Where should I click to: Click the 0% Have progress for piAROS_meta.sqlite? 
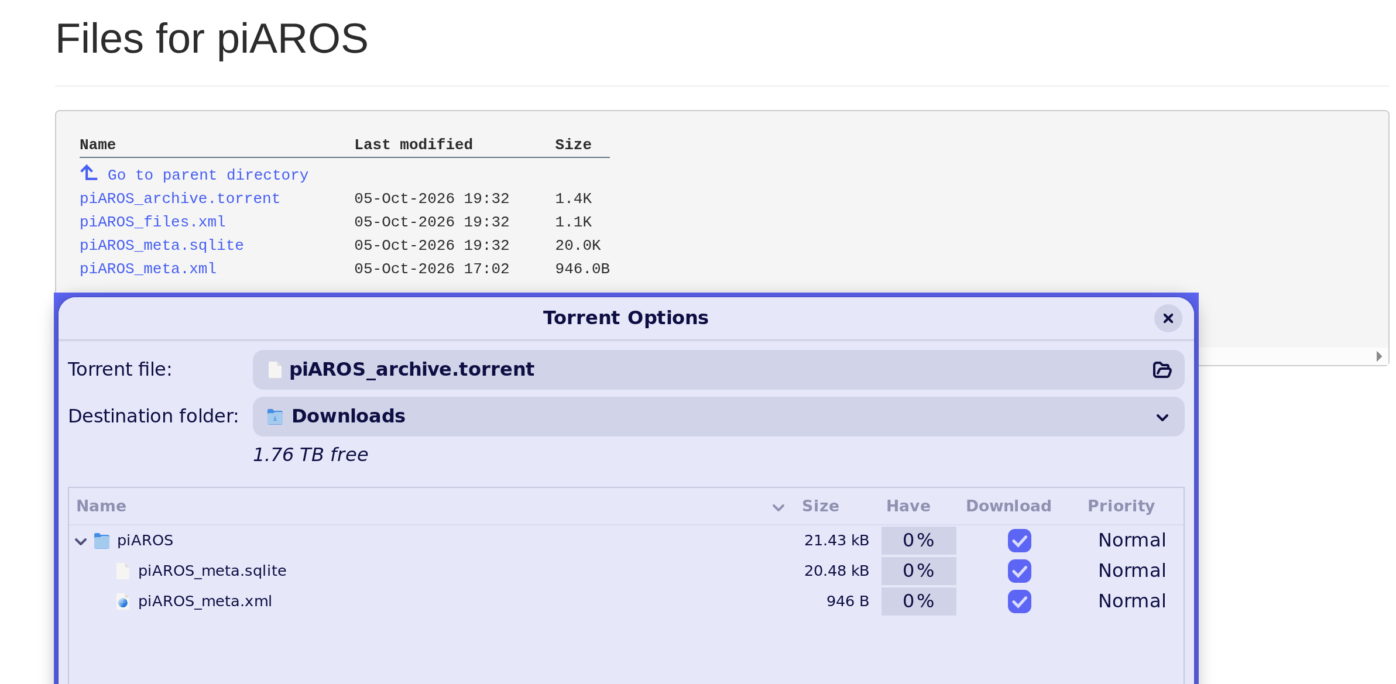click(x=918, y=571)
